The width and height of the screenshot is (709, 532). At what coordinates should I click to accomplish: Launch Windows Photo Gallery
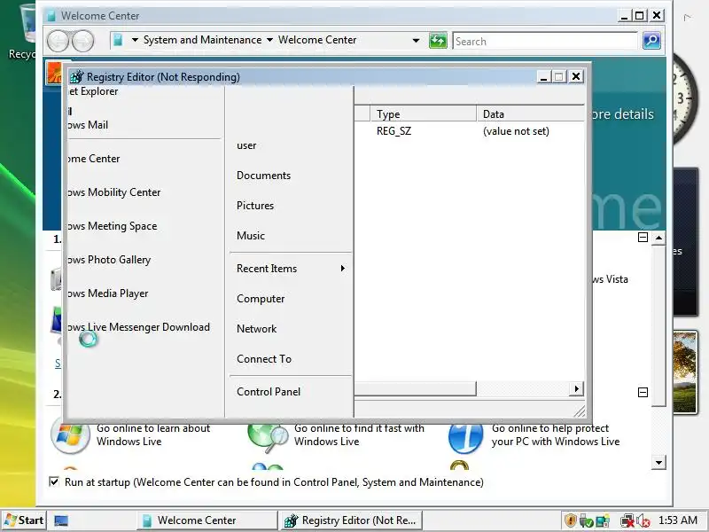(109, 260)
